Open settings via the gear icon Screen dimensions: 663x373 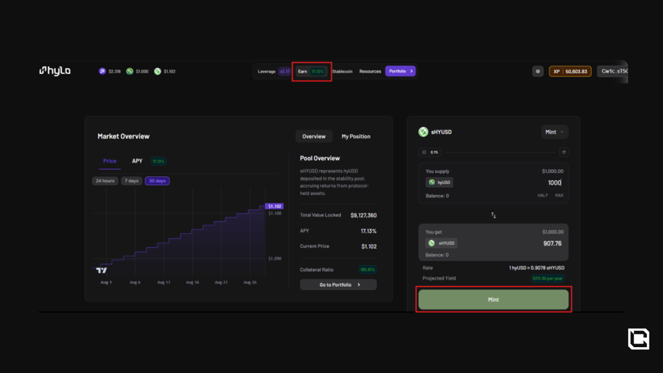[537, 71]
